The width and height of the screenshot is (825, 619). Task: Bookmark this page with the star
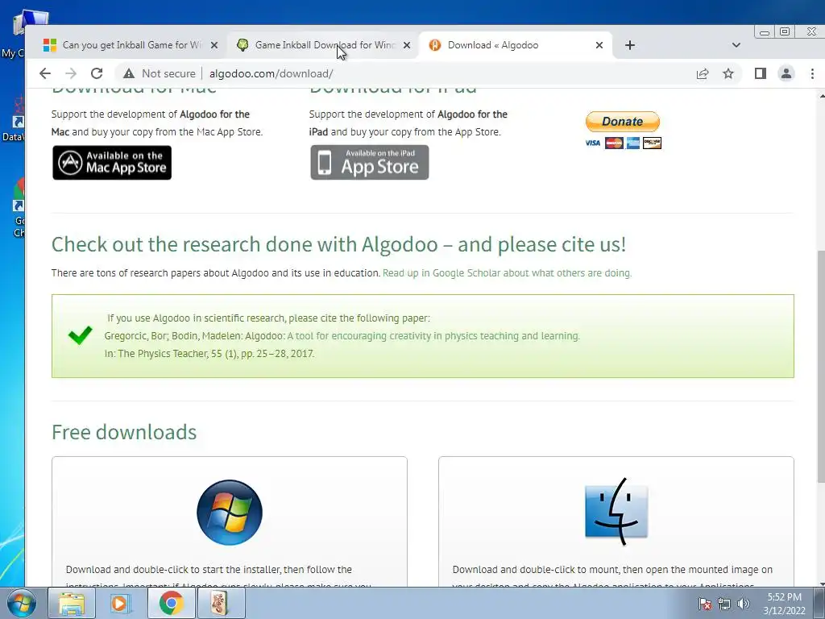click(x=728, y=73)
